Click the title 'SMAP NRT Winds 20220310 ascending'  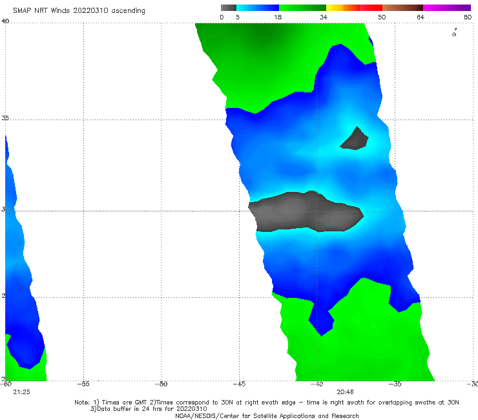point(79,11)
